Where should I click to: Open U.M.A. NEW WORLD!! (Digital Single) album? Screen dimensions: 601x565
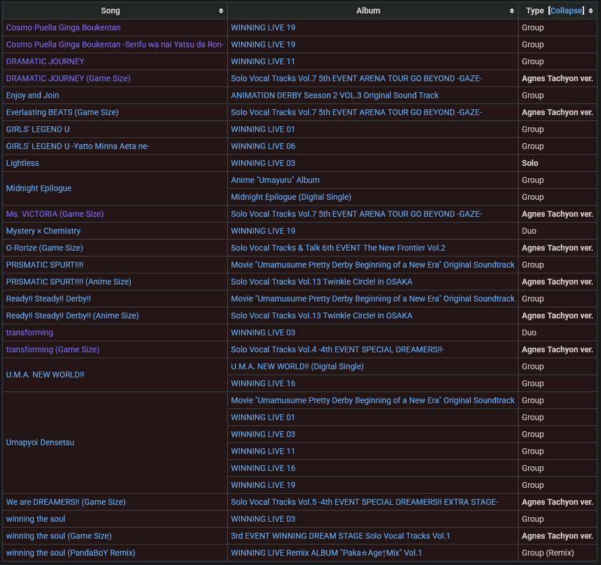point(297,366)
